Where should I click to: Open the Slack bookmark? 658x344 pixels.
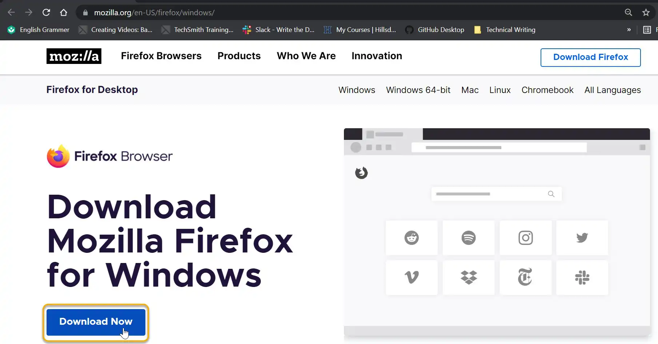click(x=278, y=30)
